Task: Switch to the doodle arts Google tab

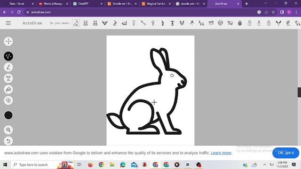Action: [190, 4]
